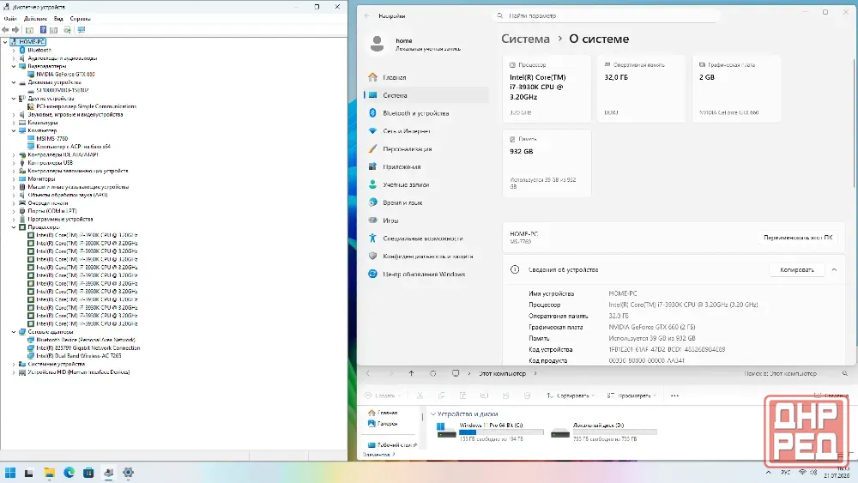858x483 pixels.
Task: Click the Back arrow in Device Manager toolbar
Action: [x=5, y=30]
